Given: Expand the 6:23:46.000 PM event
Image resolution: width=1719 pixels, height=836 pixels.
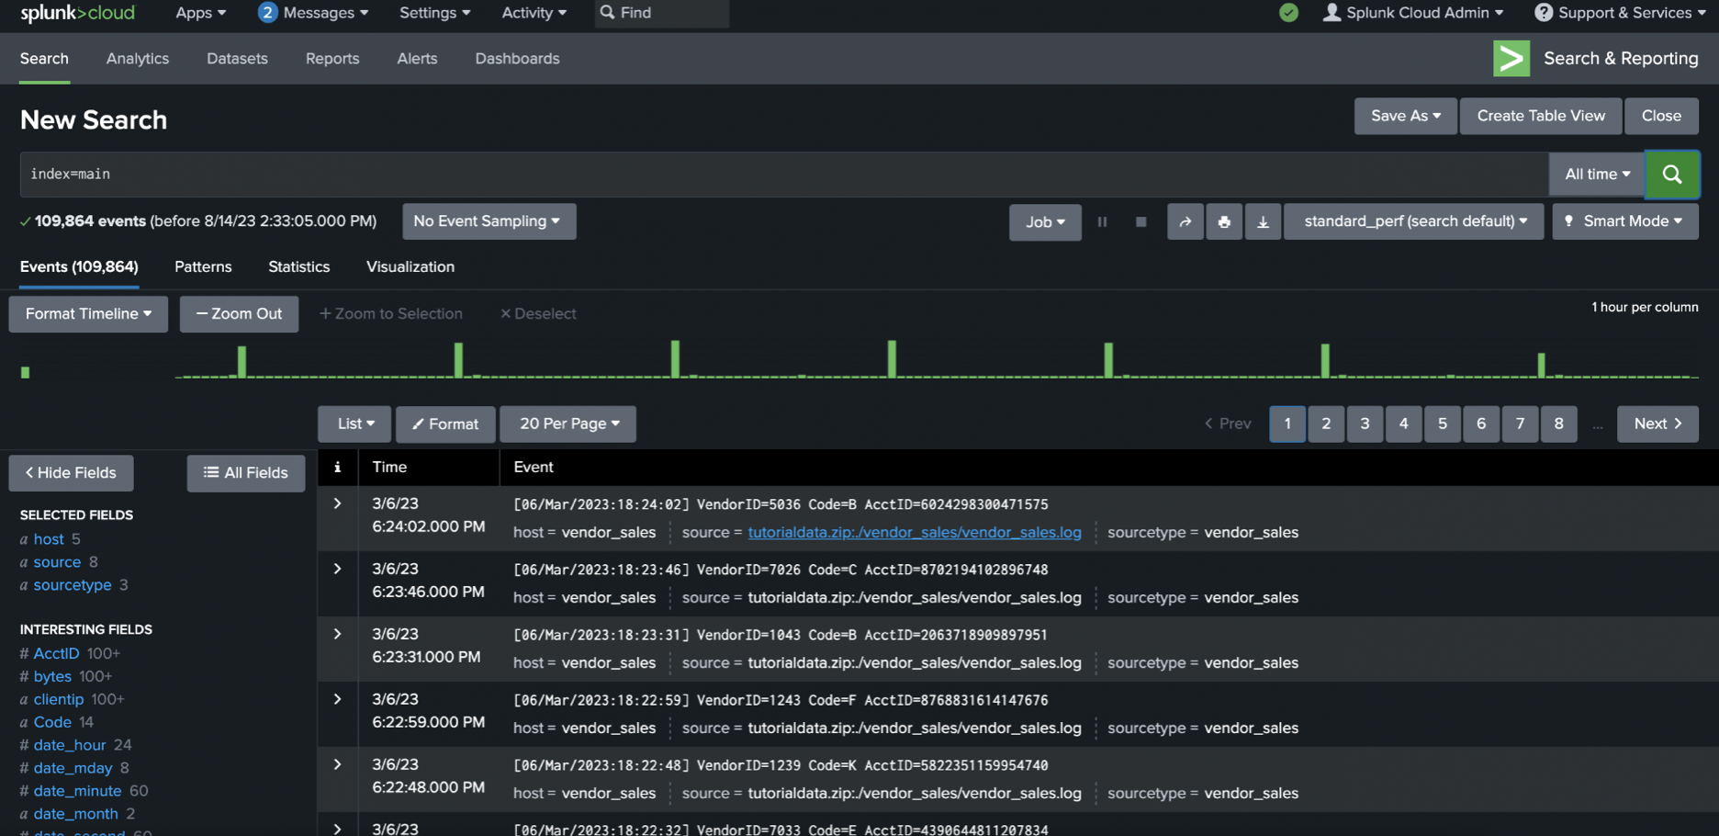Looking at the screenshot, I should (337, 569).
